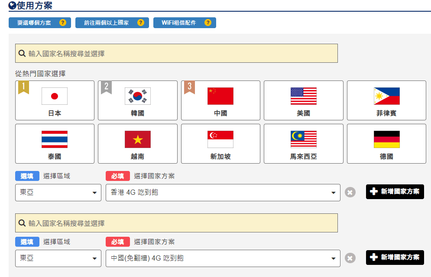The width and height of the screenshot is (431, 277).
Task: Remove the 中國(免翻牆) 4G plan row
Action: point(350,258)
